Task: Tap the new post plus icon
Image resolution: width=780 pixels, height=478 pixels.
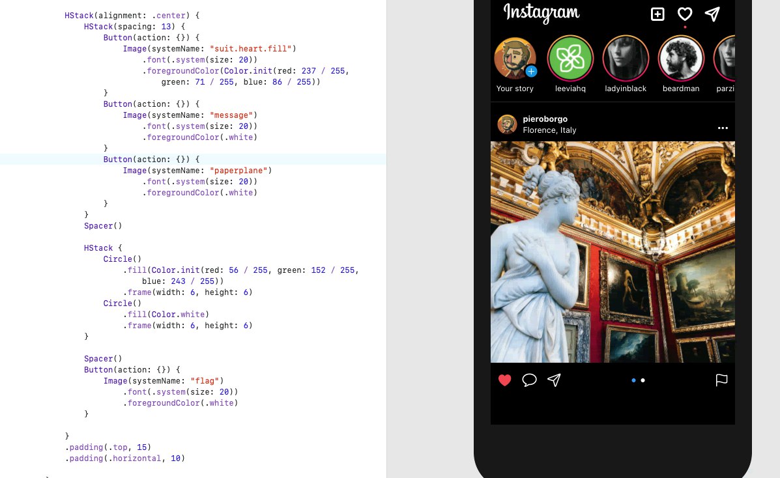Action: coord(657,14)
